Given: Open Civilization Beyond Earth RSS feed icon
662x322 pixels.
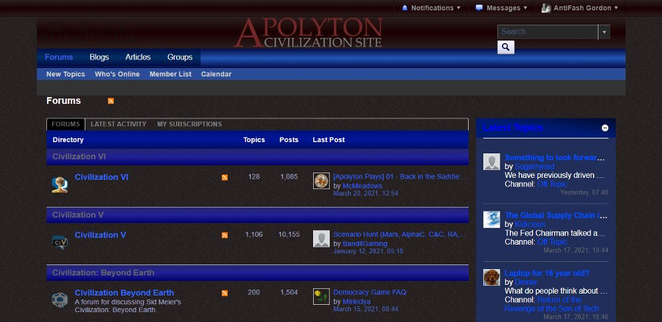Looking at the screenshot, I should tap(224, 293).
